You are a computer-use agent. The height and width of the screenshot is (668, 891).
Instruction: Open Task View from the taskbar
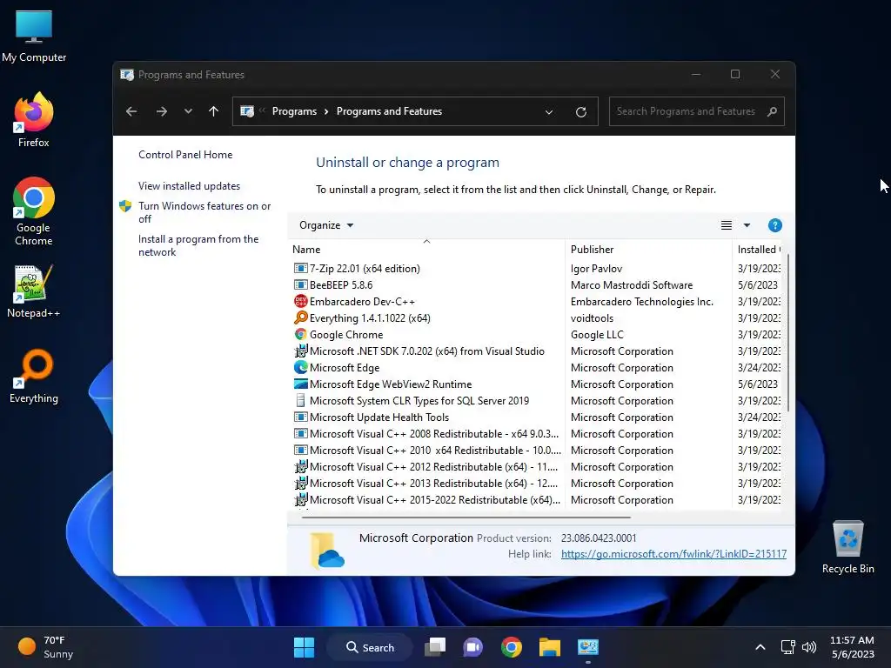tap(435, 647)
